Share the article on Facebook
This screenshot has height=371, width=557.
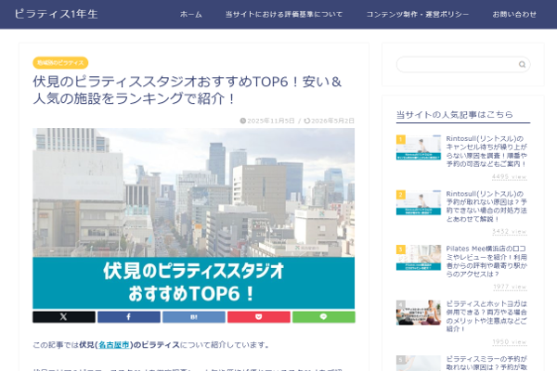point(129,316)
